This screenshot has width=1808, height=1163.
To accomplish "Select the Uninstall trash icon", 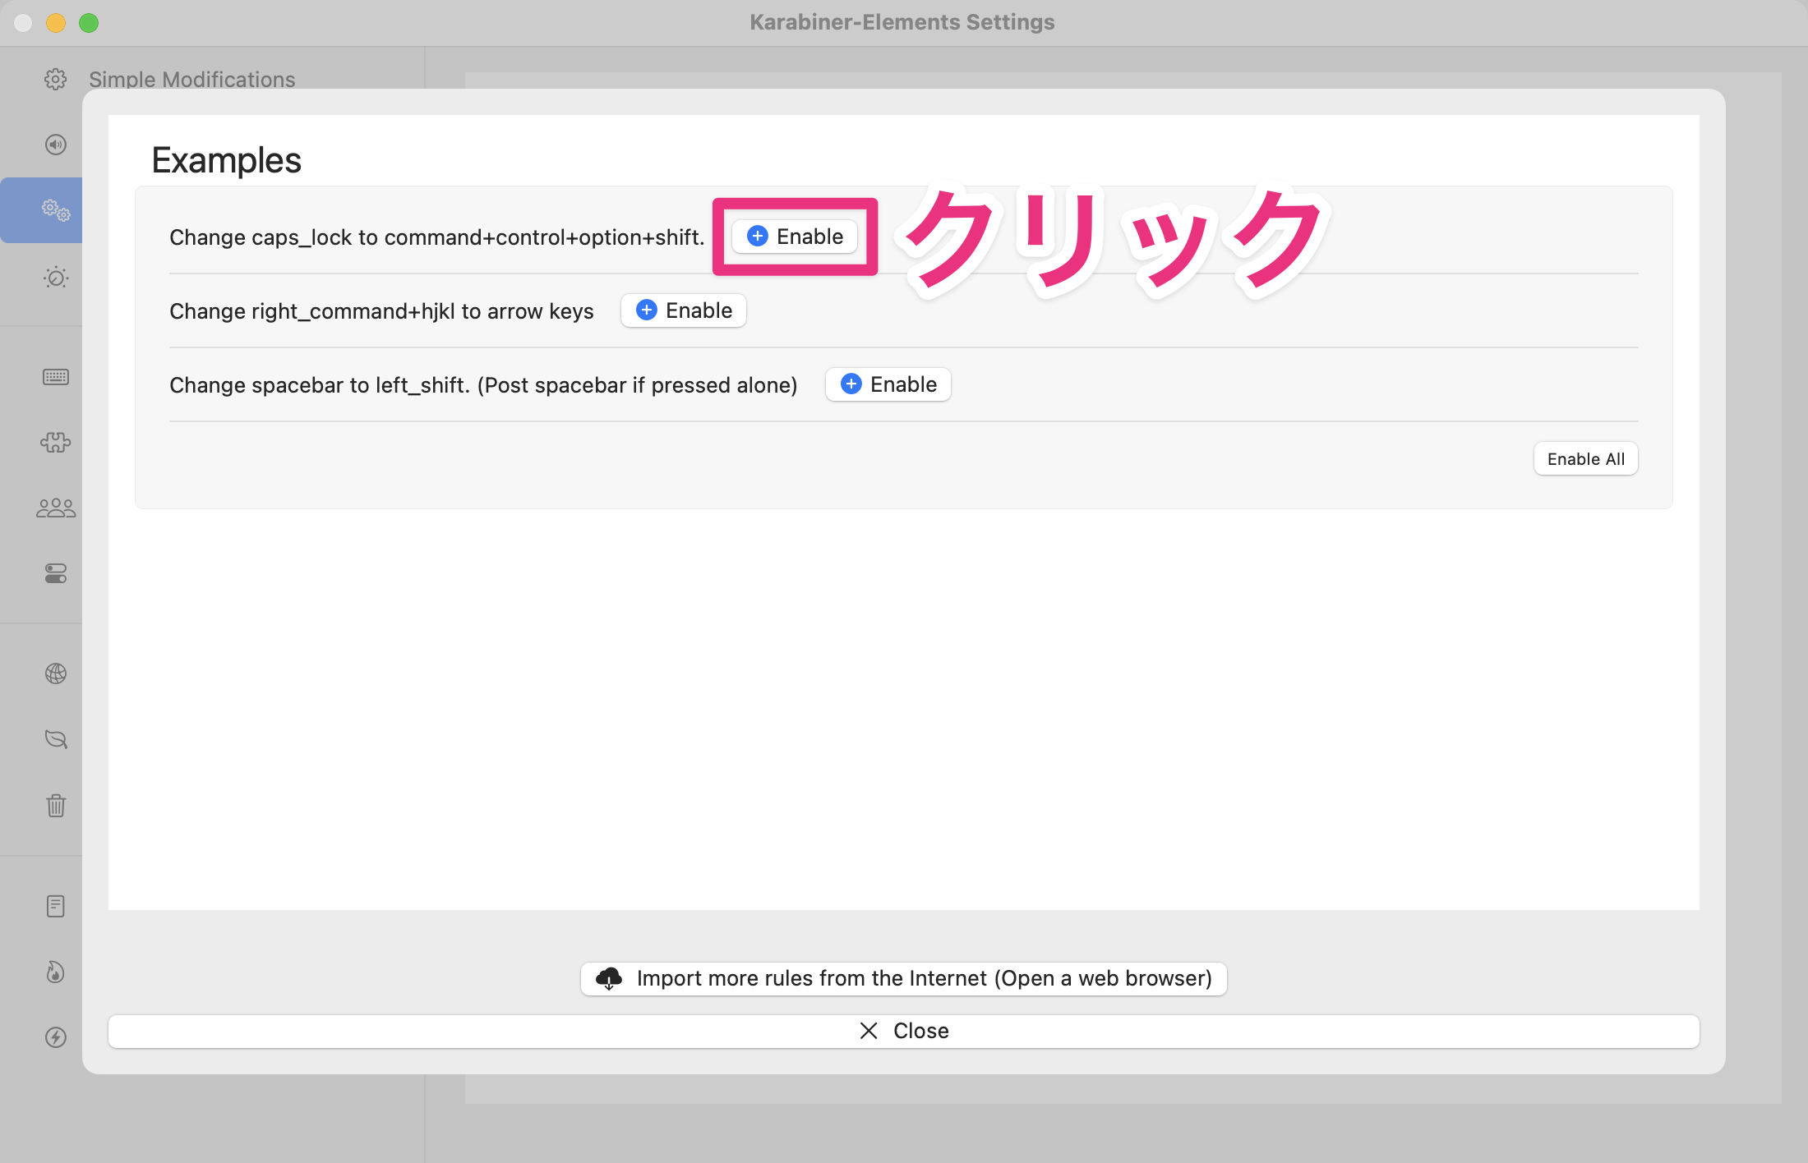I will click(55, 806).
